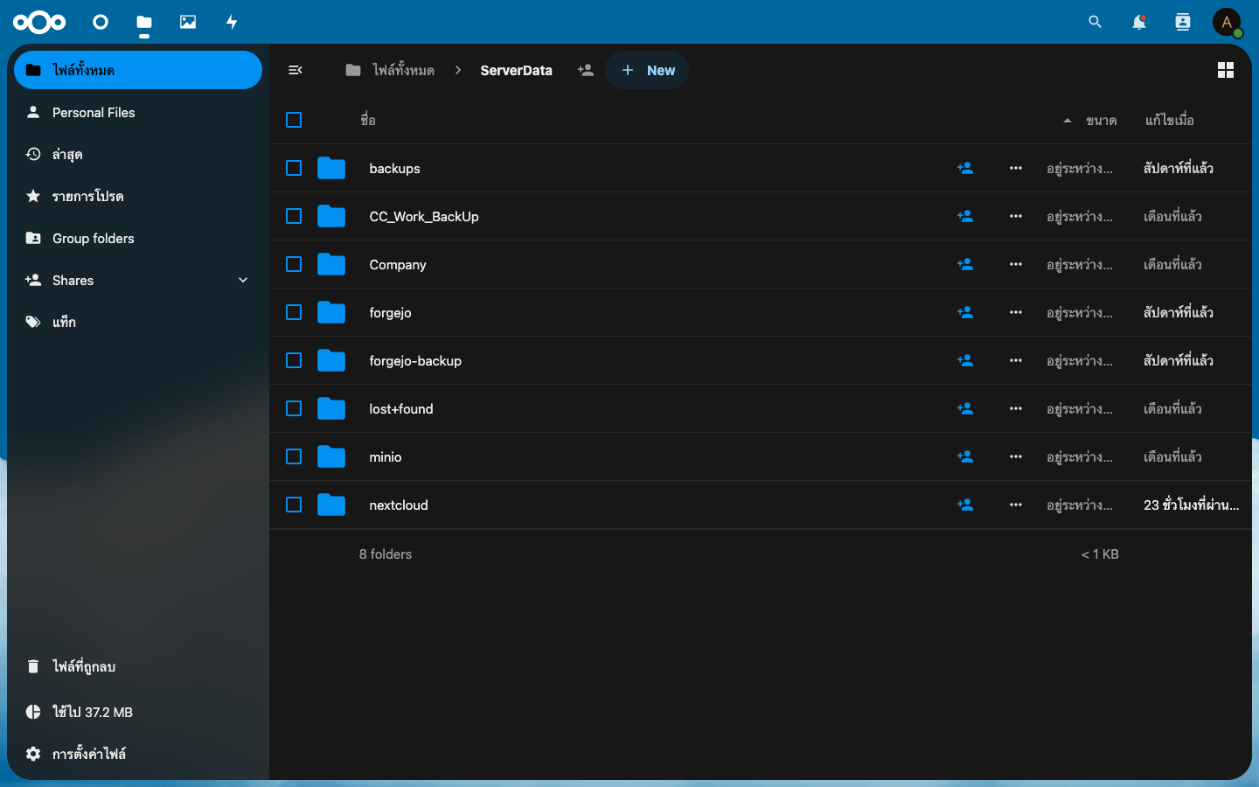Open แท็ก tags view
The image size is (1259, 787).
tap(138, 322)
